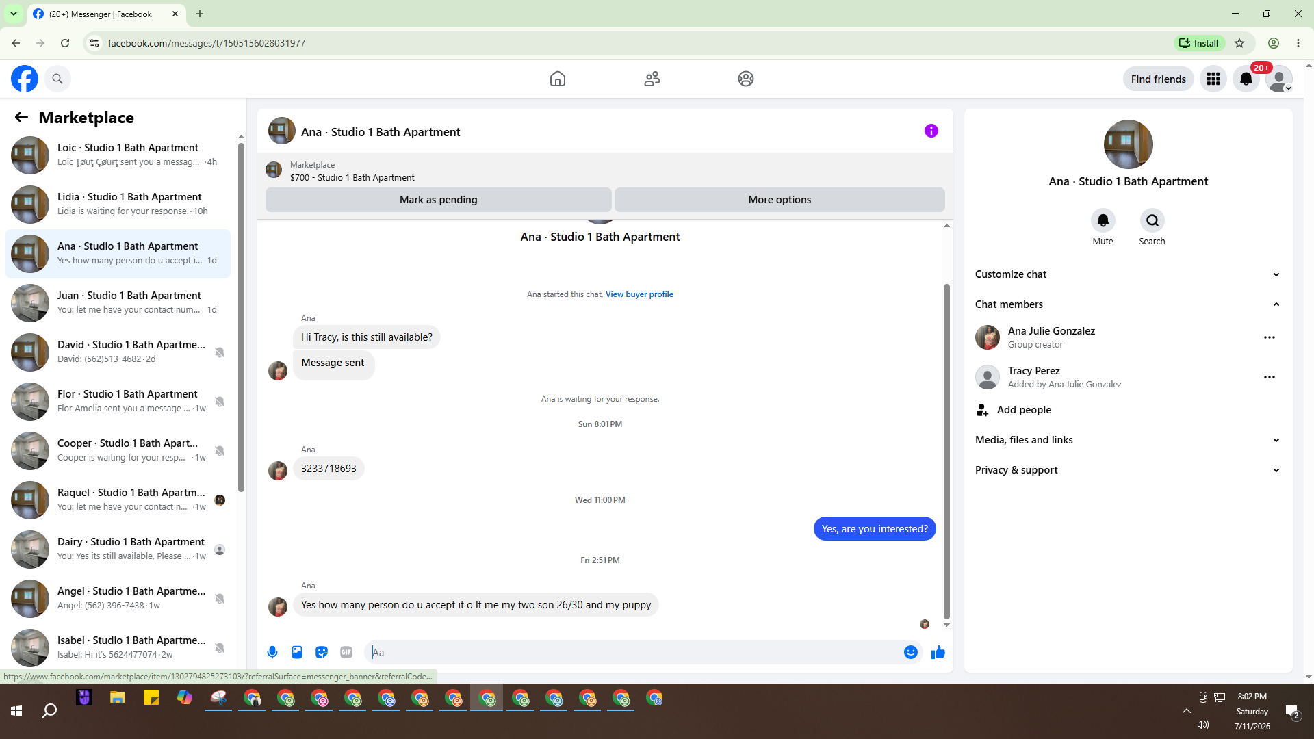The image size is (1314, 739).
Task: Open the Cooper Studio 1 Bath Apartment chat
Action: tap(118, 451)
